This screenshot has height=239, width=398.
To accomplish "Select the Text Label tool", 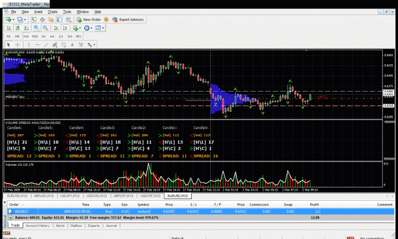I will click(x=81, y=45).
